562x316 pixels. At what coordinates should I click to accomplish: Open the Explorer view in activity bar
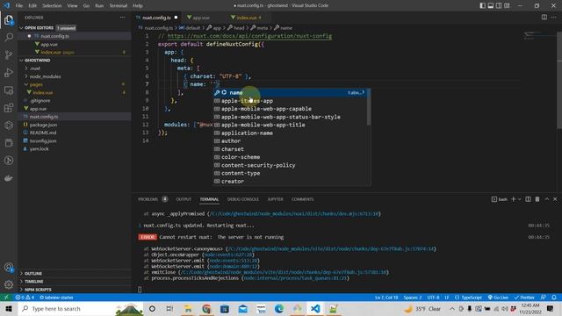[x=9, y=20]
